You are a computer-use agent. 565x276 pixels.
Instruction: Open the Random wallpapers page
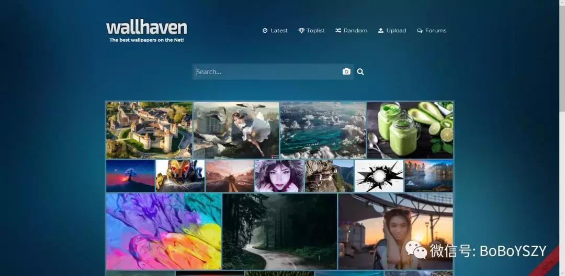click(352, 31)
